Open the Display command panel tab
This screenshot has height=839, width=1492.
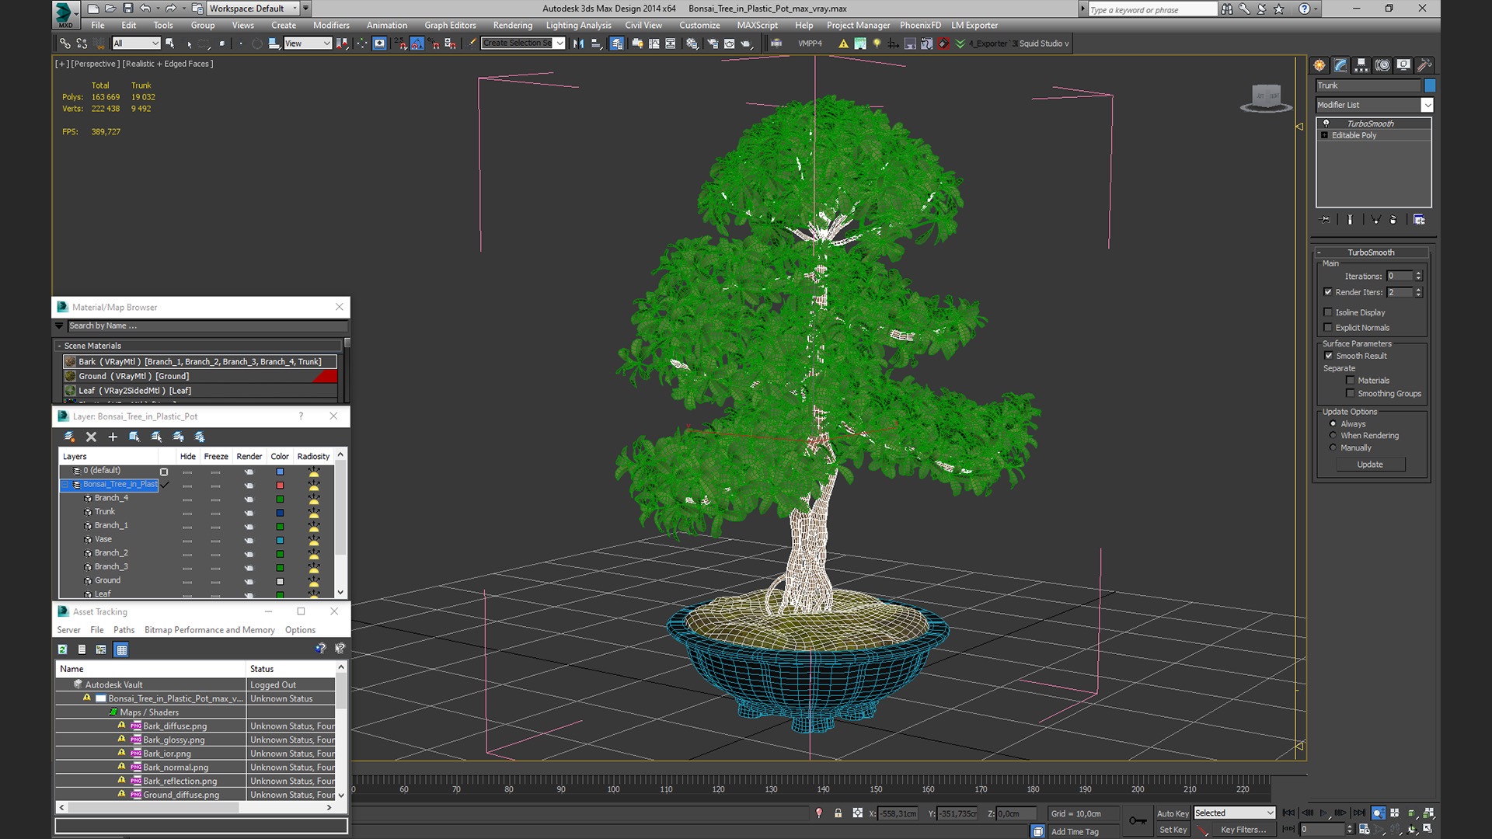[x=1403, y=65]
